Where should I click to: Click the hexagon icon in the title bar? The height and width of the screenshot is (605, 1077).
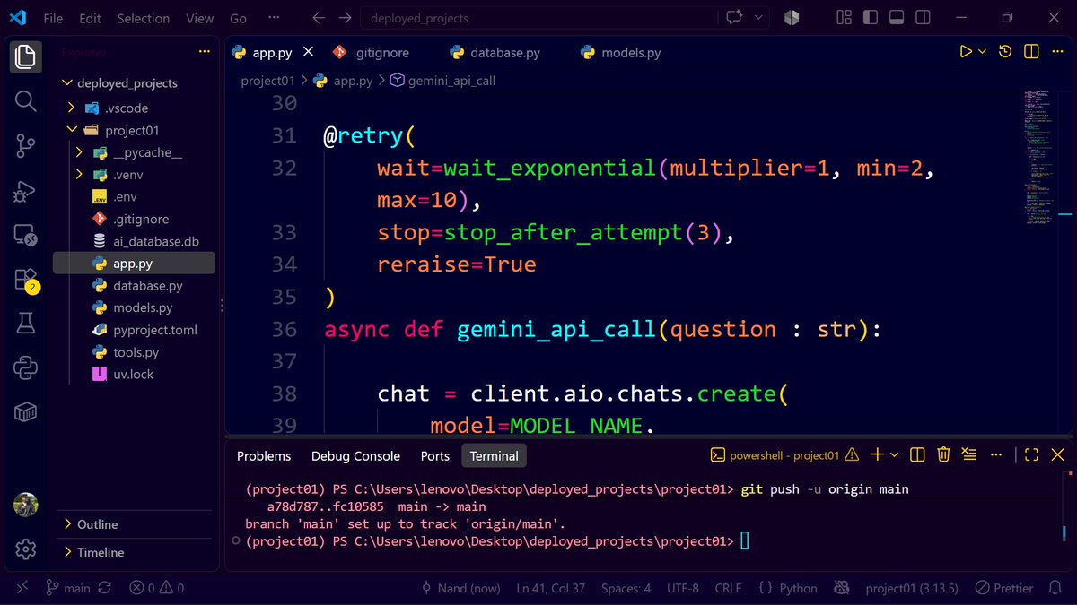pos(792,18)
